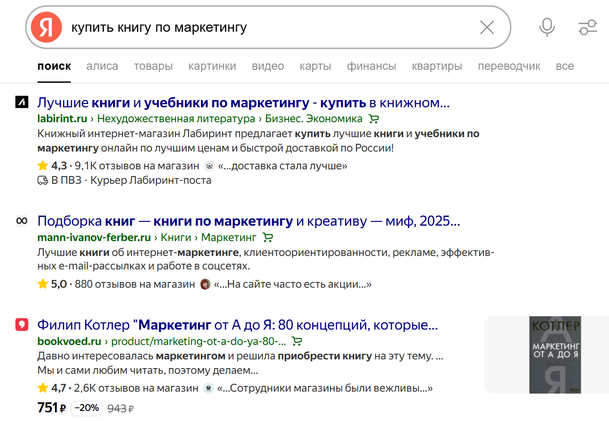Screen dimensions: 609x421
Task: Click reviewer avatar beside На сайте часто есть акции
Action: click(205, 284)
